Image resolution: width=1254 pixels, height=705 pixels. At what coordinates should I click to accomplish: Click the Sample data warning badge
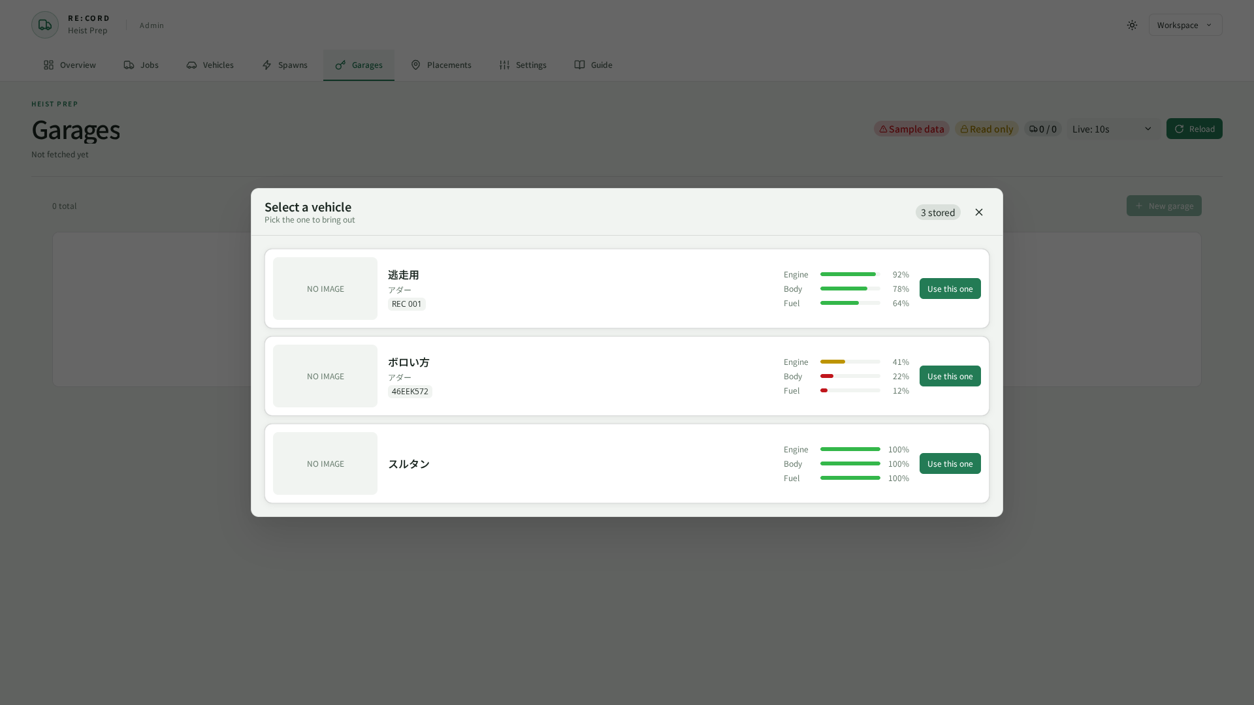pyautogui.click(x=912, y=129)
